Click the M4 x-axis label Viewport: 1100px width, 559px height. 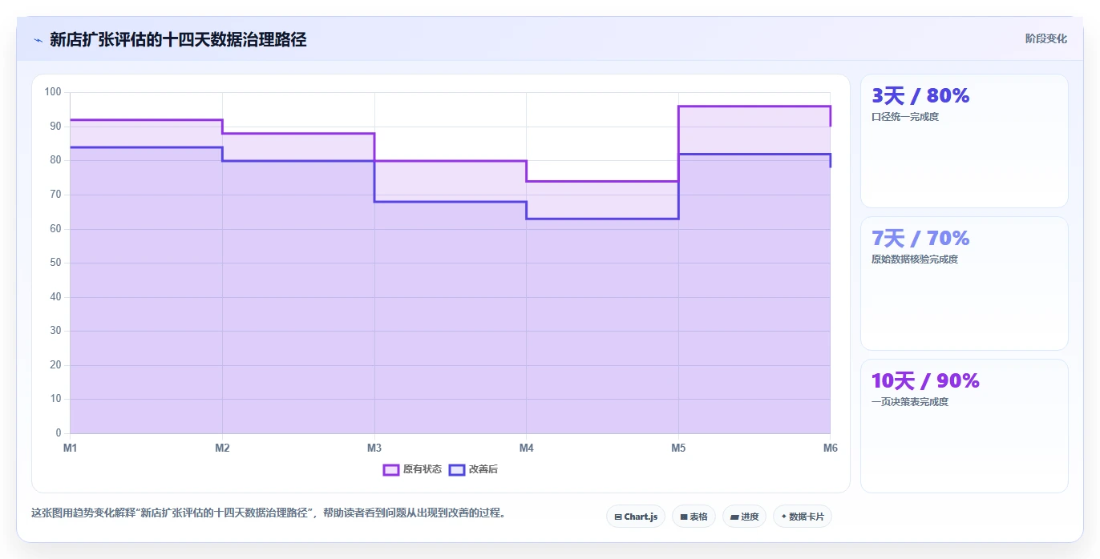(x=527, y=448)
